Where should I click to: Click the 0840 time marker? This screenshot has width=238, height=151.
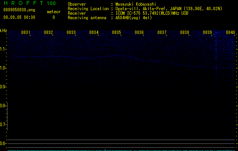[230, 32]
